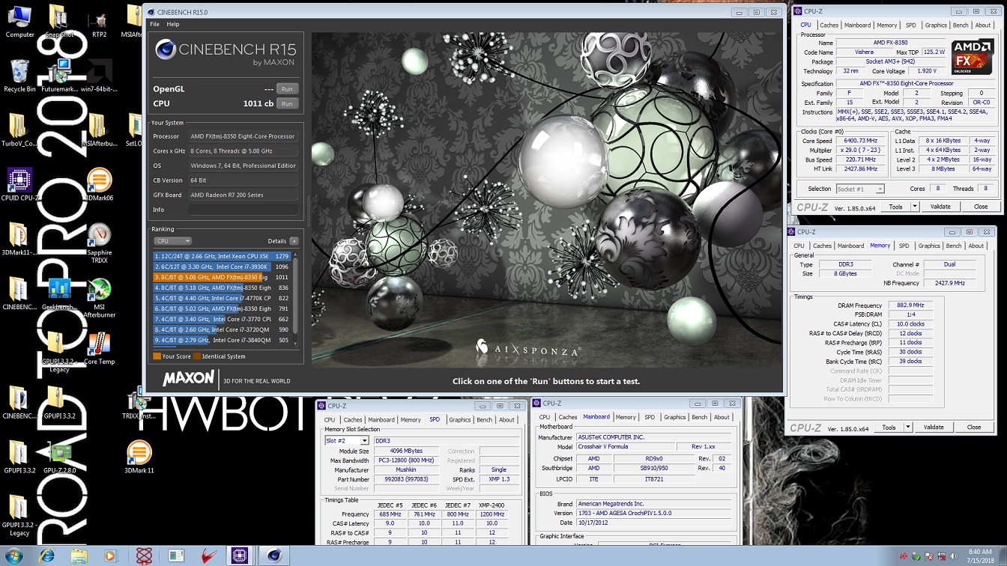This screenshot has height=566, width=1007.
Task: Open Memory tab in CPU-Z Slot #2 window
Action: coord(411,420)
